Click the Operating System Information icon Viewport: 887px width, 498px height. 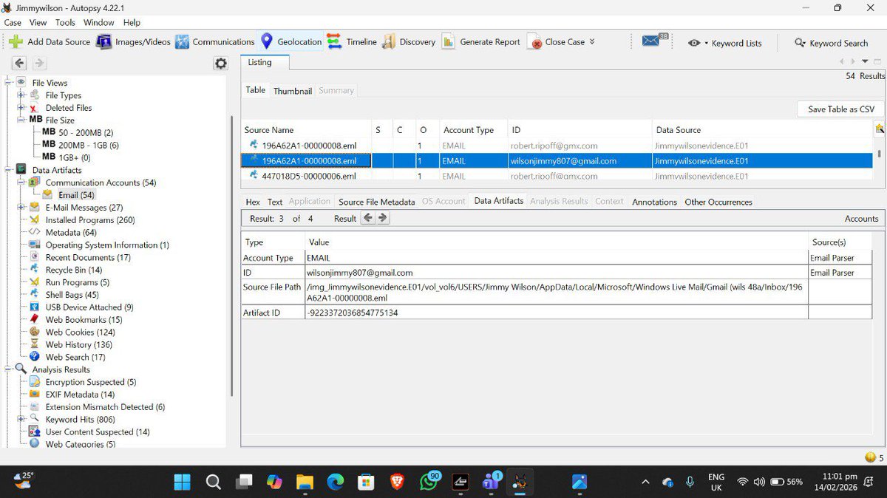click(x=34, y=245)
